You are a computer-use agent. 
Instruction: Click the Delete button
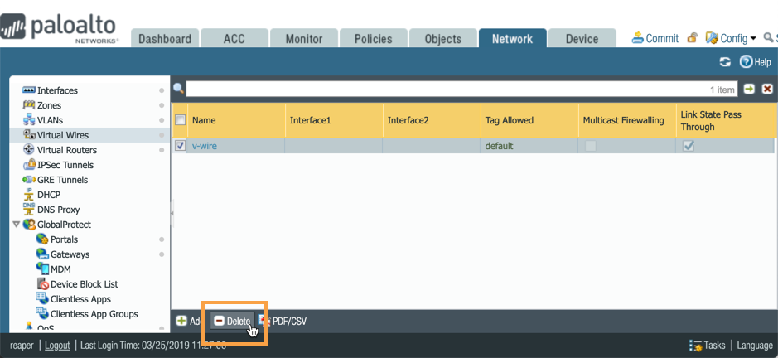[232, 322]
